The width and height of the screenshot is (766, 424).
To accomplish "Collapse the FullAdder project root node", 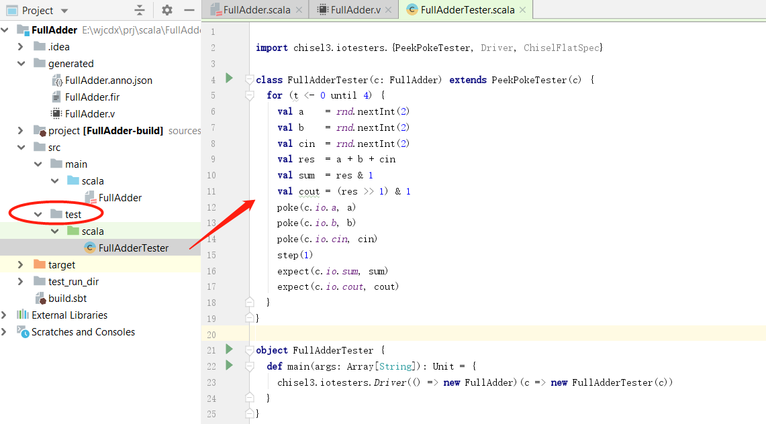I will click(5, 30).
